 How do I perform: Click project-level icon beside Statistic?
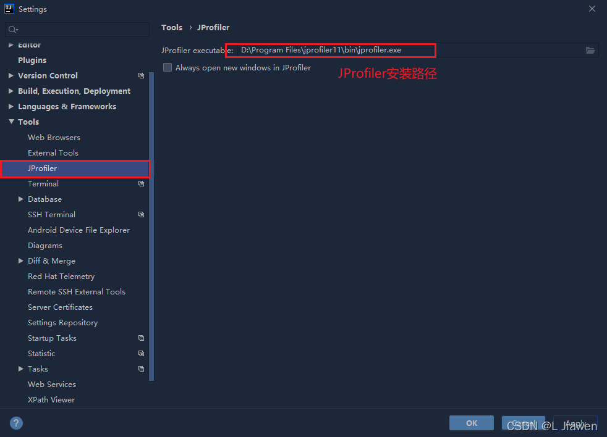[142, 354]
